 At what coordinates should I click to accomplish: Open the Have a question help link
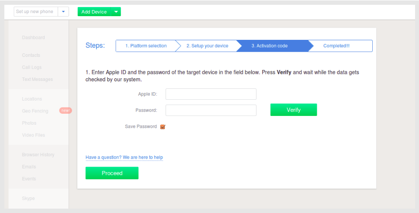point(124,157)
